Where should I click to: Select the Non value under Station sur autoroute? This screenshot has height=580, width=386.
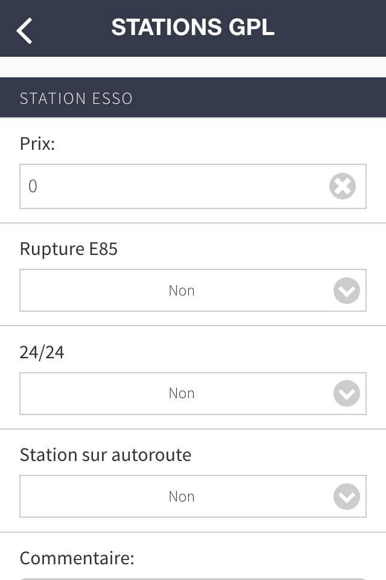[x=182, y=497]
